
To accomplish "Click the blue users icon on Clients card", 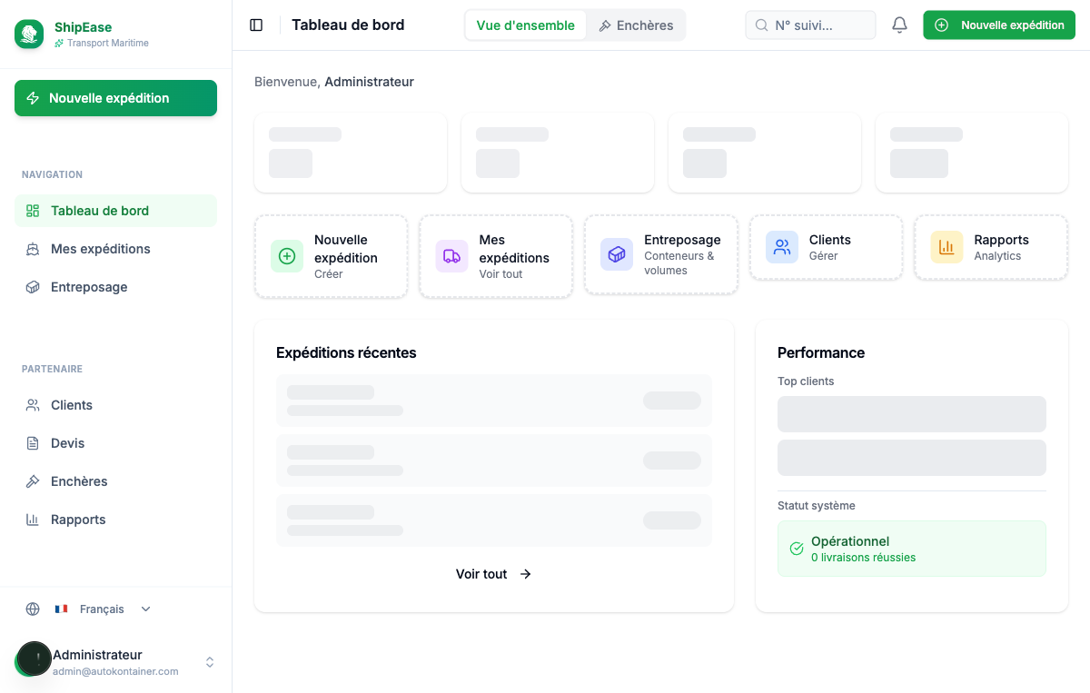I will 782,247.
